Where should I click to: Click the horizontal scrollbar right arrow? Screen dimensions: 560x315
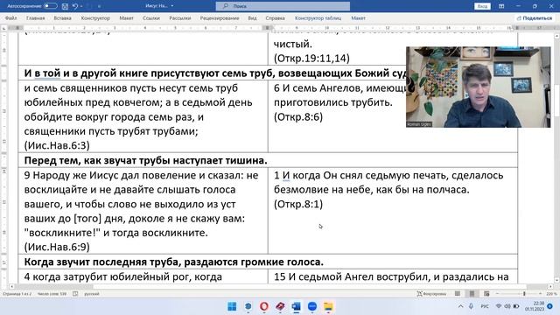(x=550, y=286)
